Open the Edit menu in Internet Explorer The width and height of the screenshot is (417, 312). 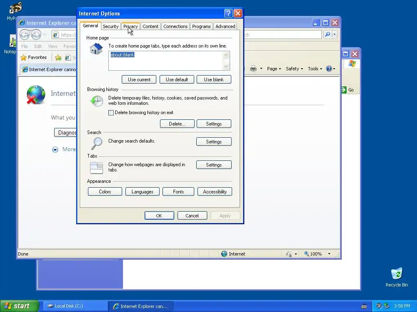coord(38,46)
